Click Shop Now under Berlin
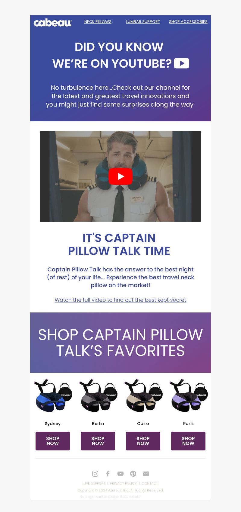 click(98, 441)
